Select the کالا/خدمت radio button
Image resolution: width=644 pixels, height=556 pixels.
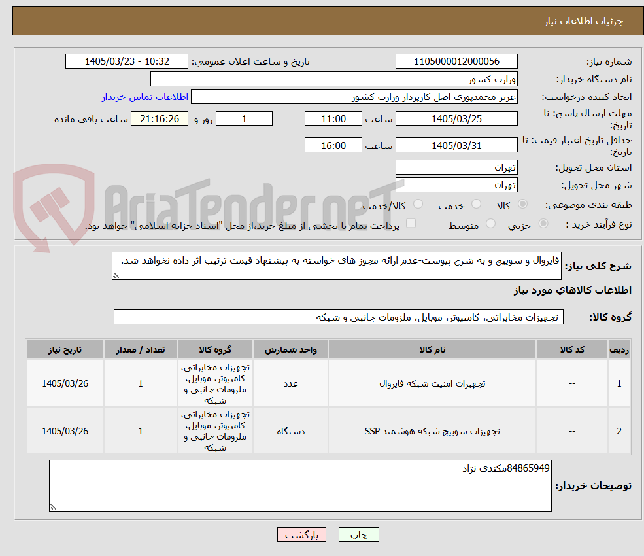tap(418, 204)
